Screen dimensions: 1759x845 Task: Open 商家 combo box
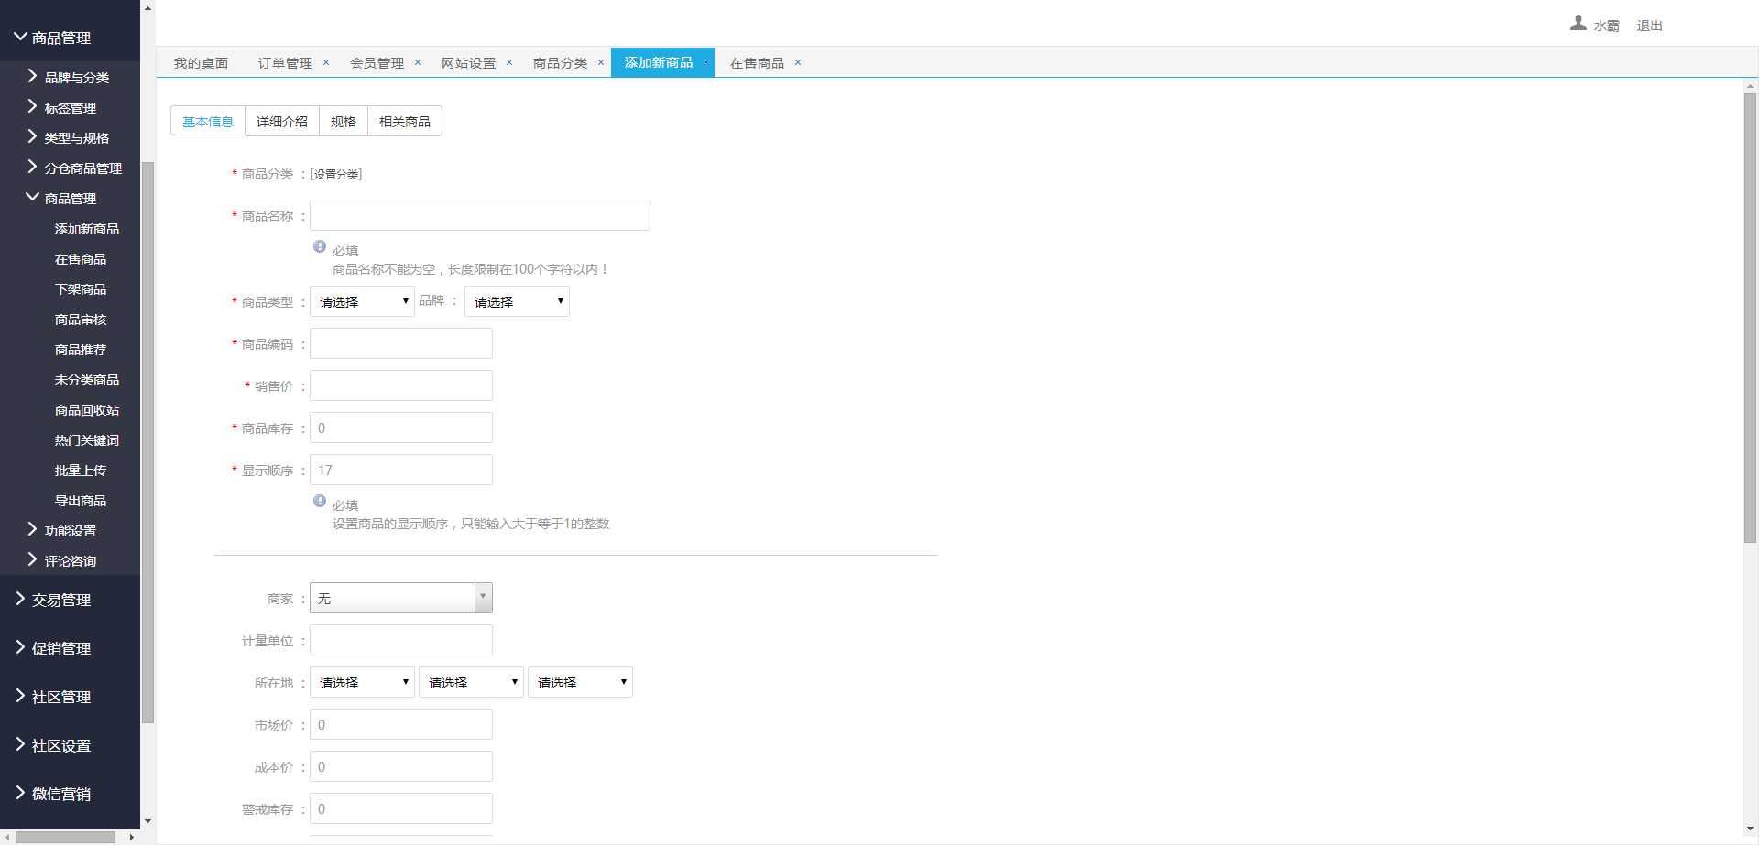[401, 598]
